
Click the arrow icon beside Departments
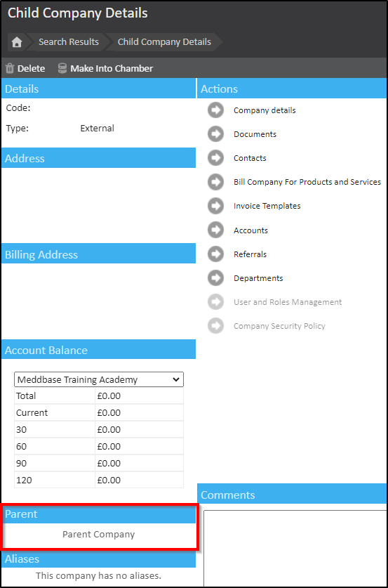point(215,278)
